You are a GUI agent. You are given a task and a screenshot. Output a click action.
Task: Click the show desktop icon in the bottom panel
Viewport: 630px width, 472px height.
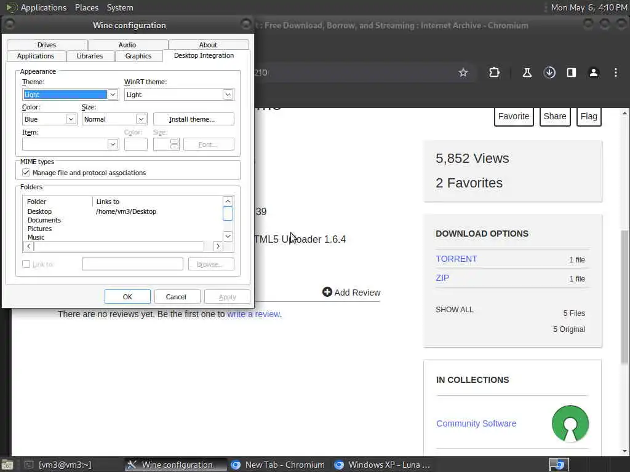[x=7, y=465]
